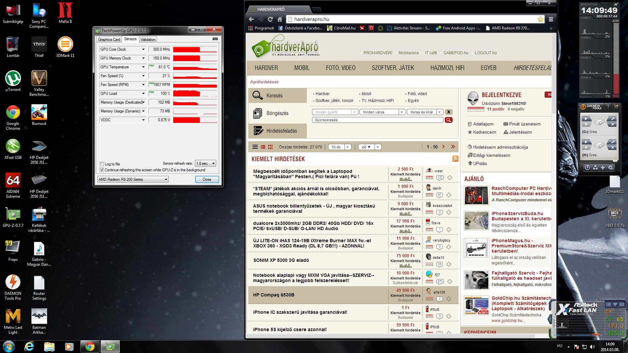The image size is (628, 353).
Task: Open the AIDA64 Extreme desktop icon
Action: click(13, 185)
